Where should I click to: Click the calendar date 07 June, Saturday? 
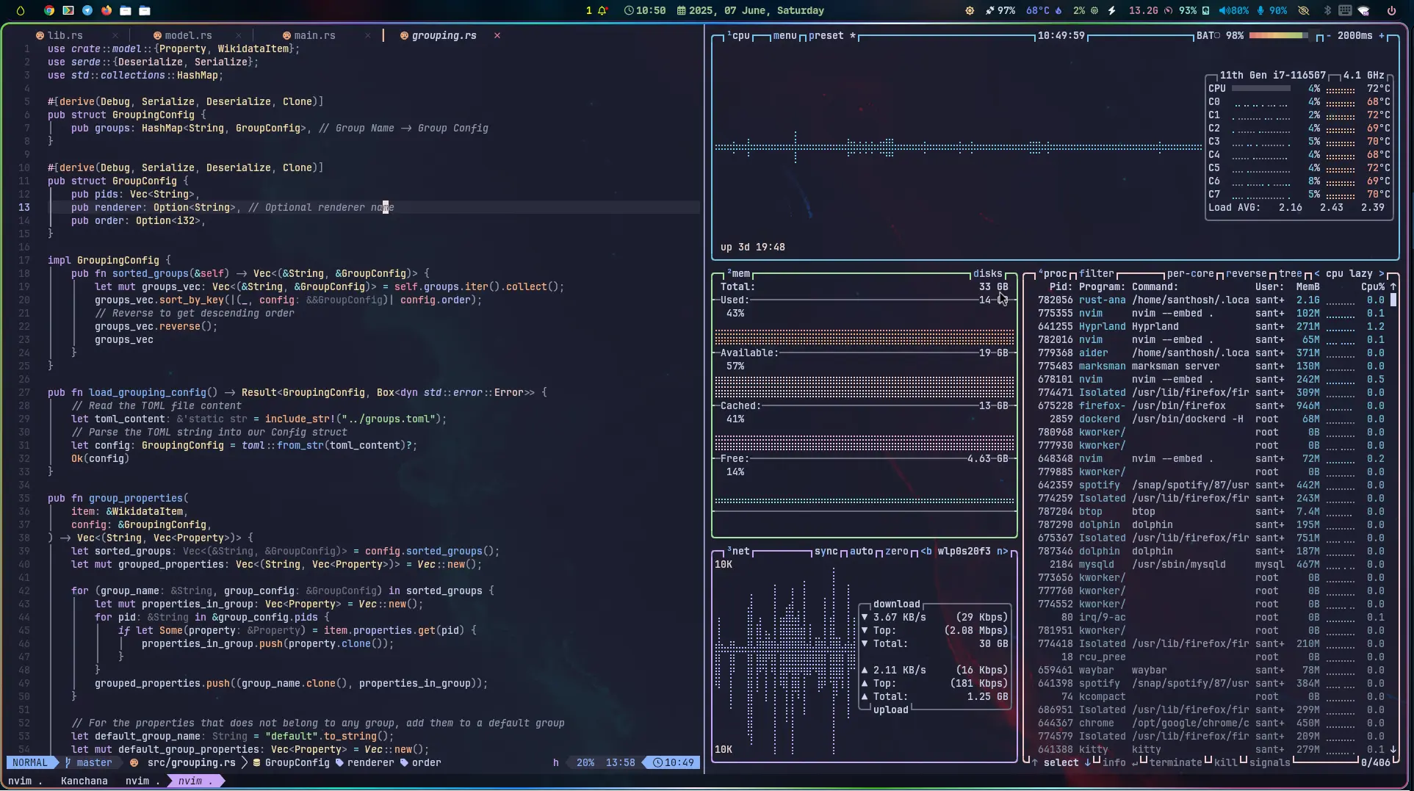click(x=750, y=10)
